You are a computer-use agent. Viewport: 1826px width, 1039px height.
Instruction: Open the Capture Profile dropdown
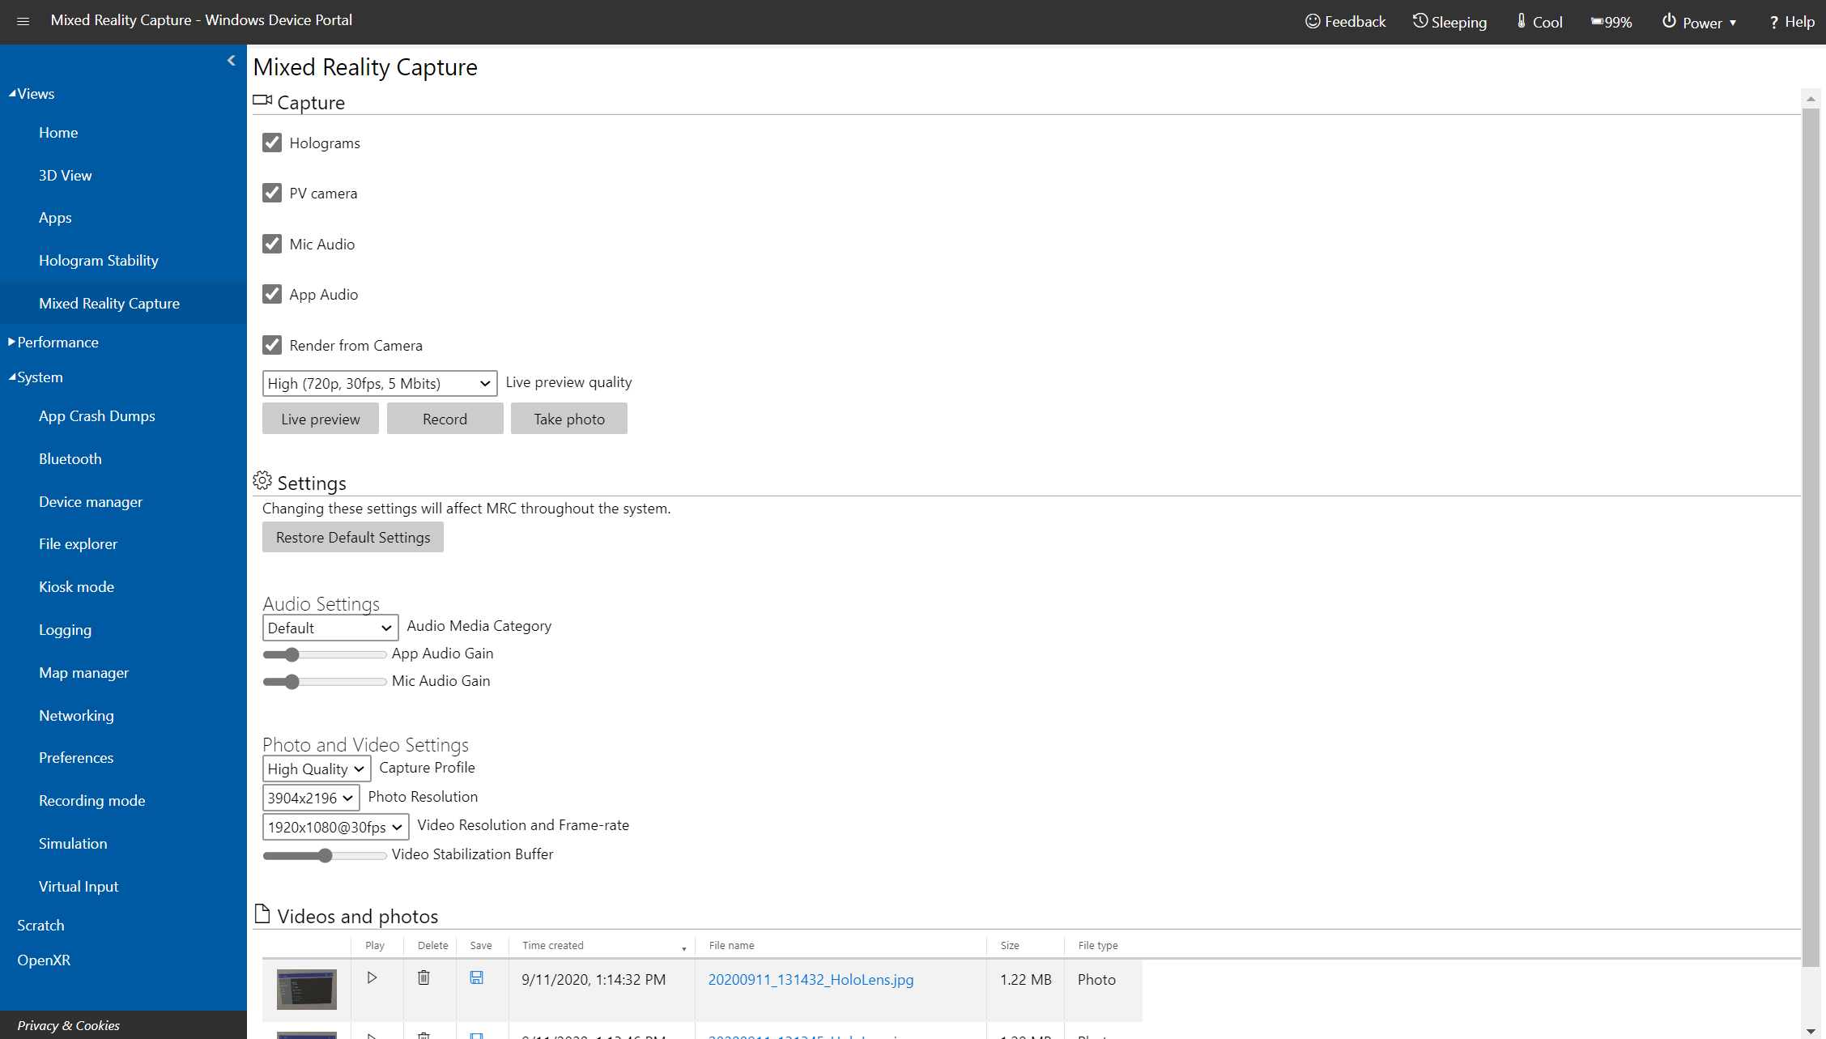tap(316, 768)
